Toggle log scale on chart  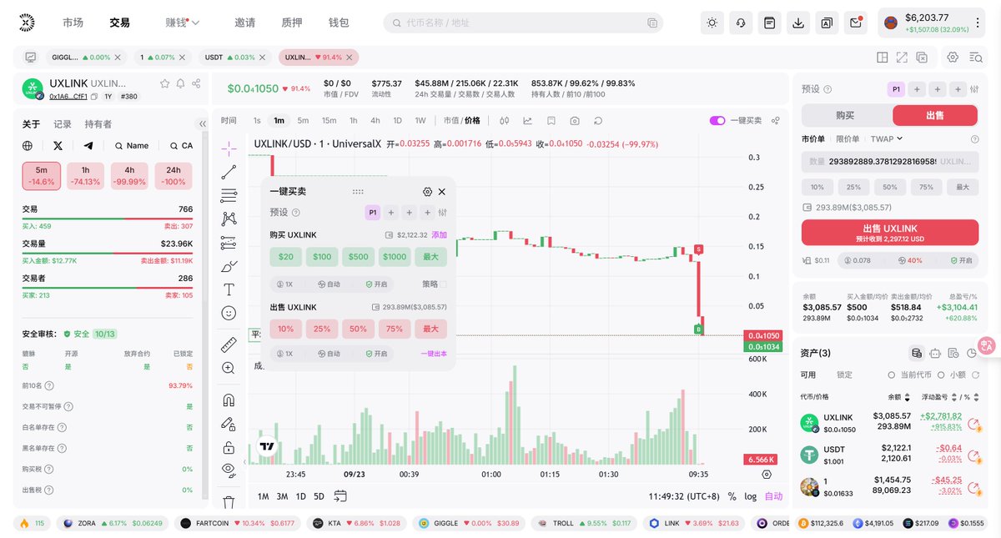pos(751,496)
